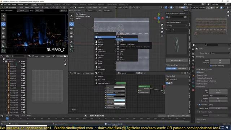Screen dimensions: 231x130
Task: Open the Options dropdown in left viewport
Action: [63, 11]
